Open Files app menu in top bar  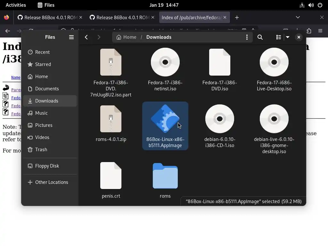[x=46, y=5]
